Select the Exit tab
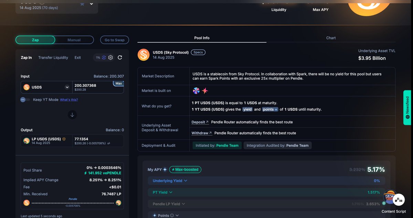 [78, 57]
